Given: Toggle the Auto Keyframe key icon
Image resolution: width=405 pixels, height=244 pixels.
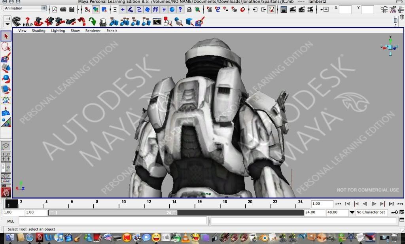Looking at the screenshot, I should click(394, 212).
